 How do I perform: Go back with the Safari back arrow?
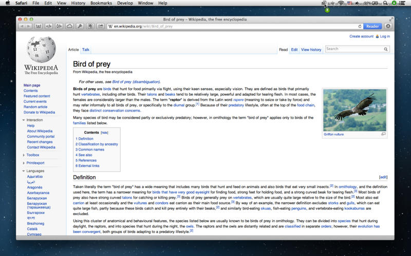pos(22,27)
